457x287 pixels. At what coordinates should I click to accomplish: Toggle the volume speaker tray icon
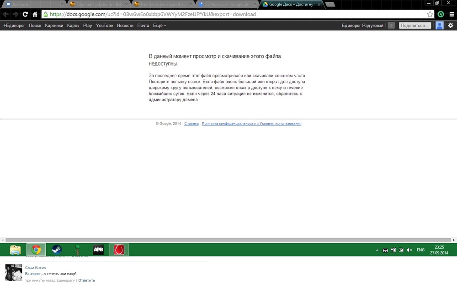(x=409, y=250)
